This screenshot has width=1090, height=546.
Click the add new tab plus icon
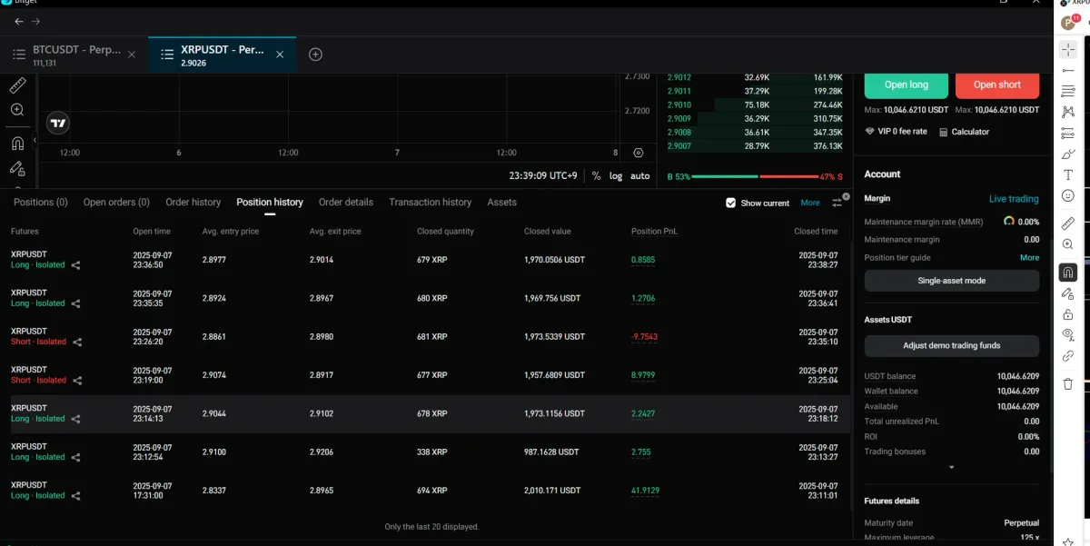coord(315,55)
